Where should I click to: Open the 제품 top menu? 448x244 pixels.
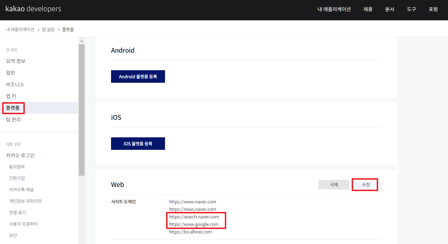click(x=368, y=9)
